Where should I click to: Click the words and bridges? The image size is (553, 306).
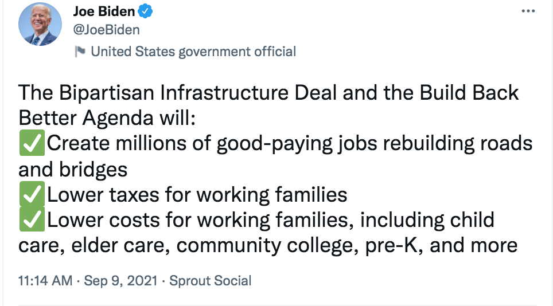coord(73,170)
